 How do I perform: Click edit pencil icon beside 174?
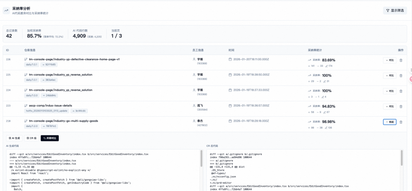point(326,66)
